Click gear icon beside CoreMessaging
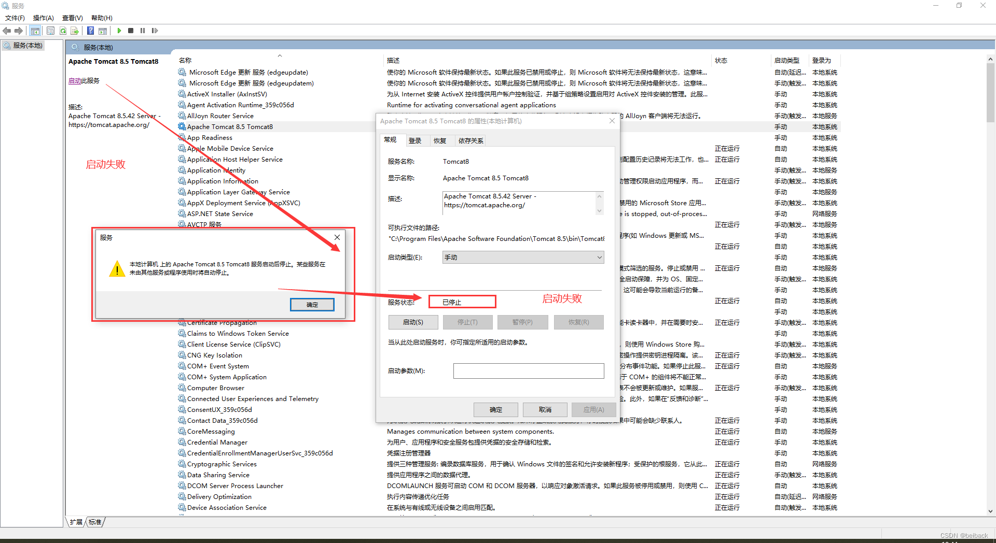Viewport: 996px width, 543px height. tap(182, 431)
